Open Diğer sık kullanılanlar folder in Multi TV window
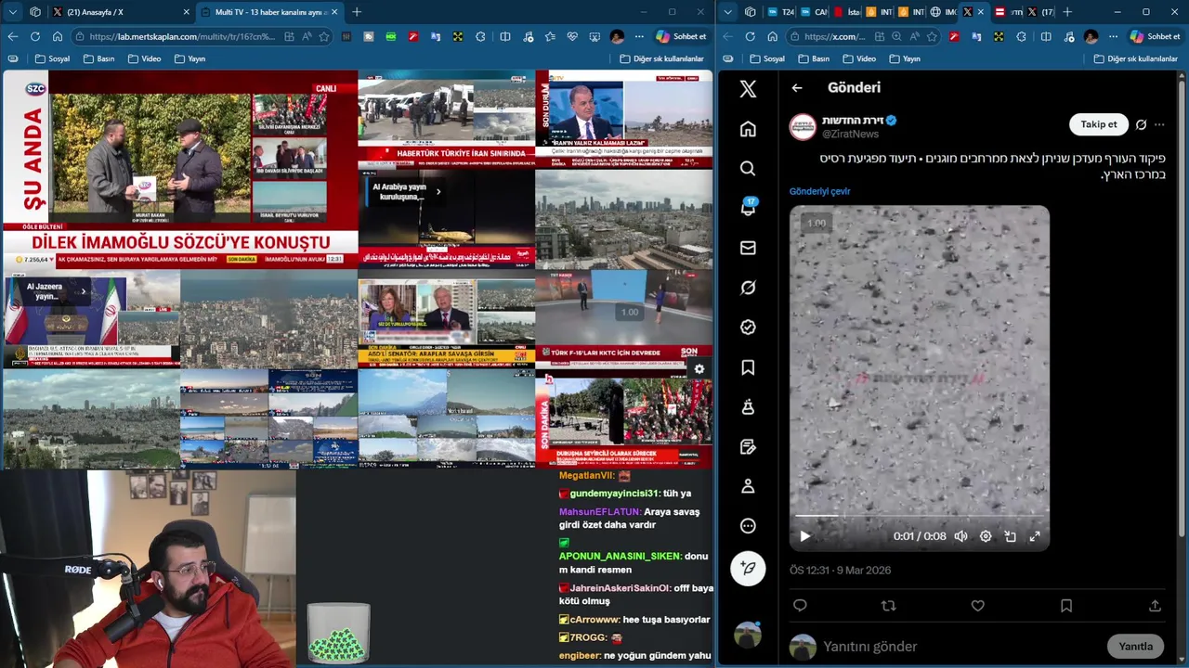 click(661, 58)
